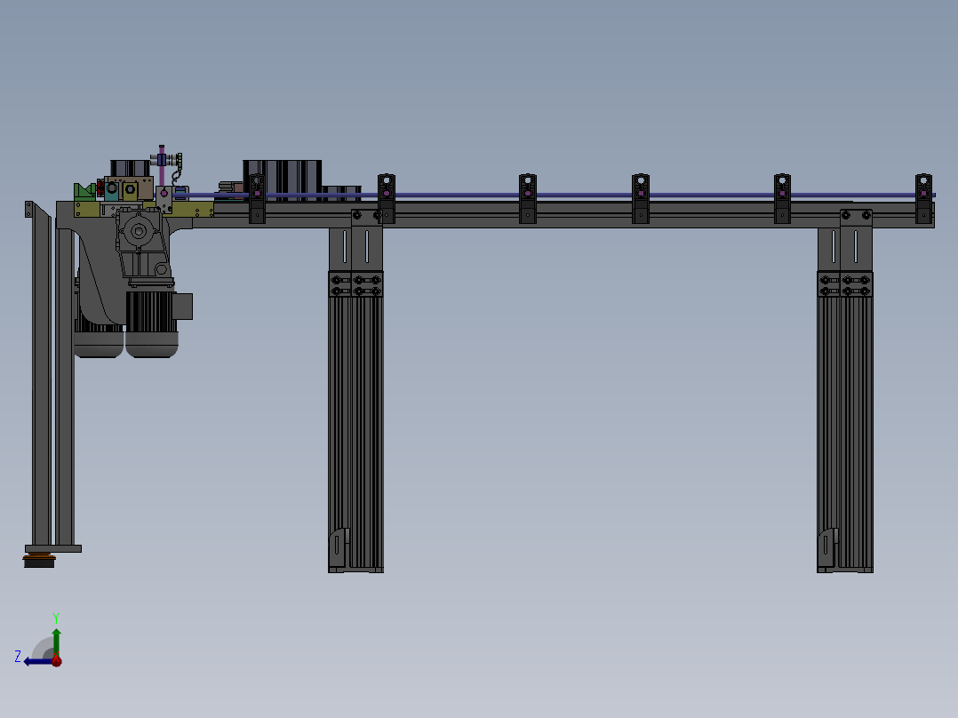
Task: Click the green Y axis arrow of the triad
Action: pyautogui.click(x=56, y=642)
